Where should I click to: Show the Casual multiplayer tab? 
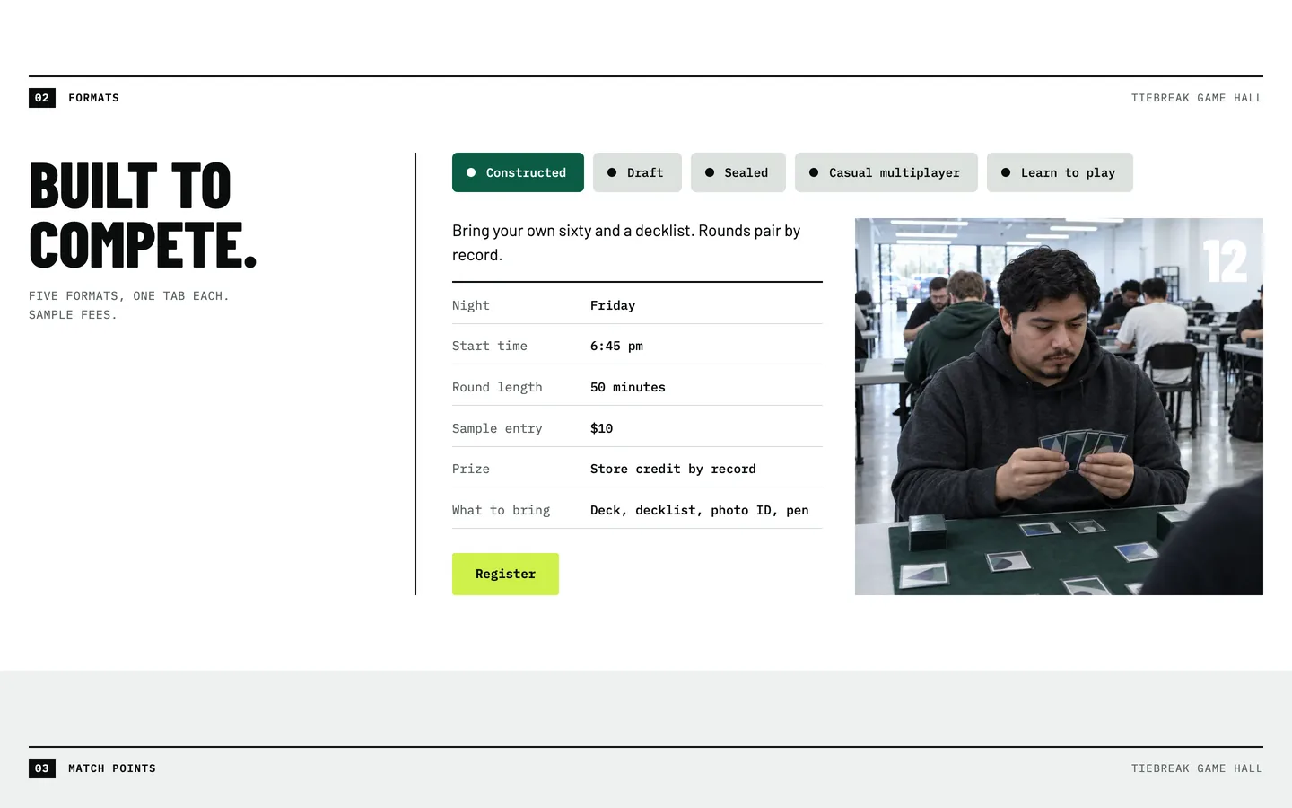pos(886,172)
